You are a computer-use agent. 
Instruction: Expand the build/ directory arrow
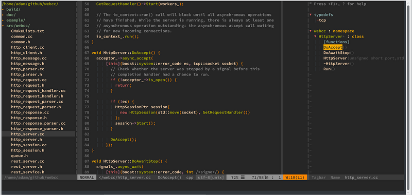click(x=3, y=9)
